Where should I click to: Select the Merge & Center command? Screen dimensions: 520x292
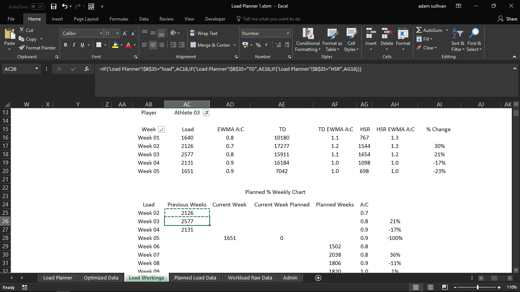pyautogui.click(x=211, y=44)
